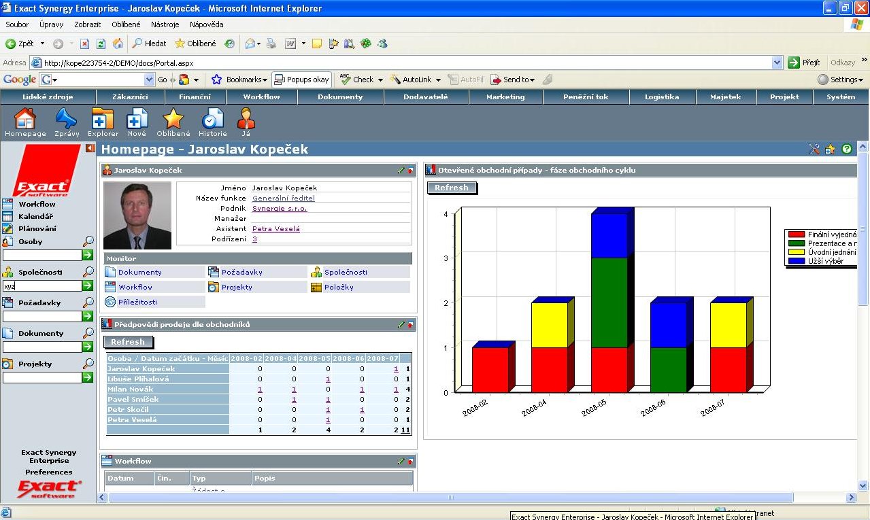Click Refresh button above the chart

click(x=452, y=188)
